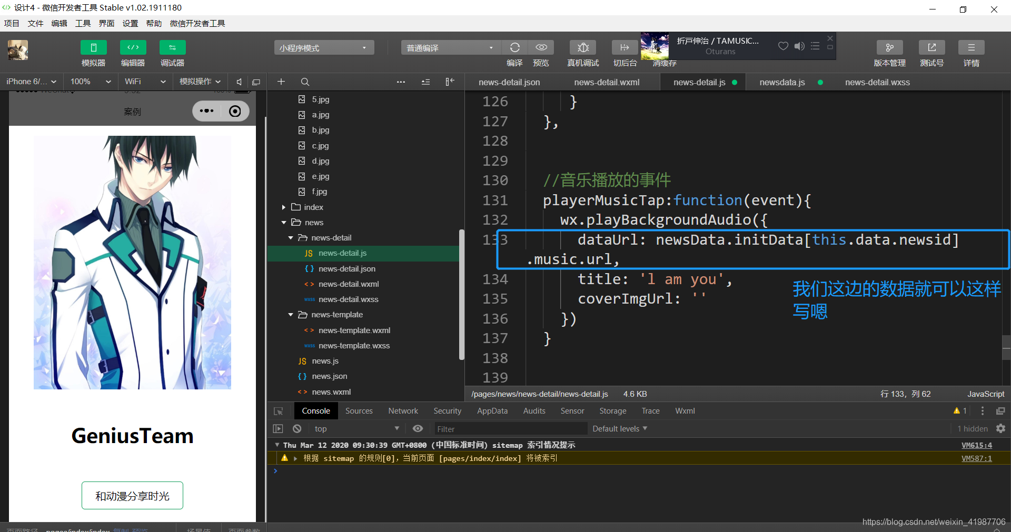Open the 100% zoom dropdown
The image size is (1011, 532).
pos(91,82)
